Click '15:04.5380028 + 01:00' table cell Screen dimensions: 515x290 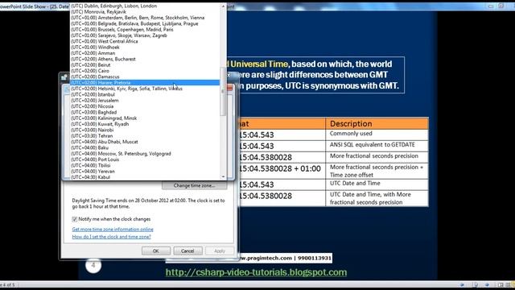pos(282,171)
